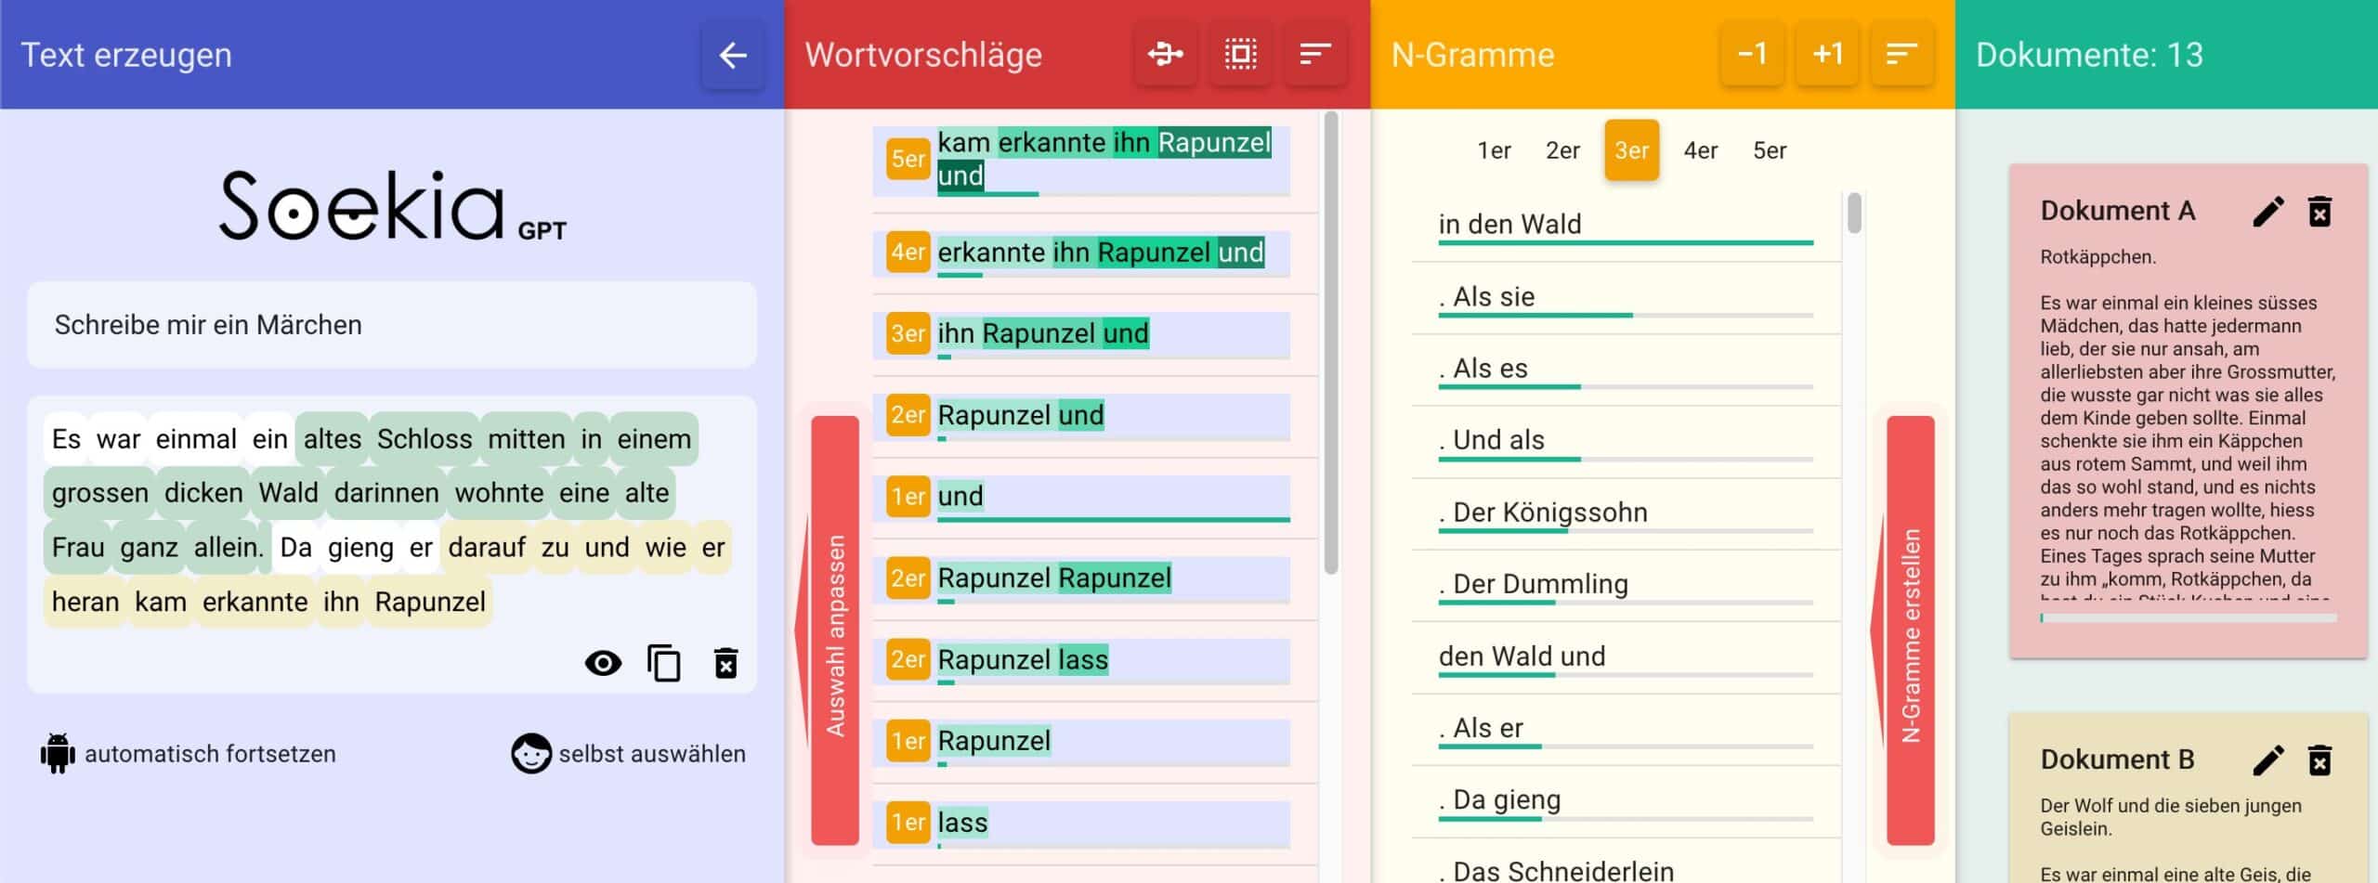Image resolution: width=2378 pixels, height=883 pixels.
Task: Toggle the eye visibility icon below generated text
Action: point(603,663)
